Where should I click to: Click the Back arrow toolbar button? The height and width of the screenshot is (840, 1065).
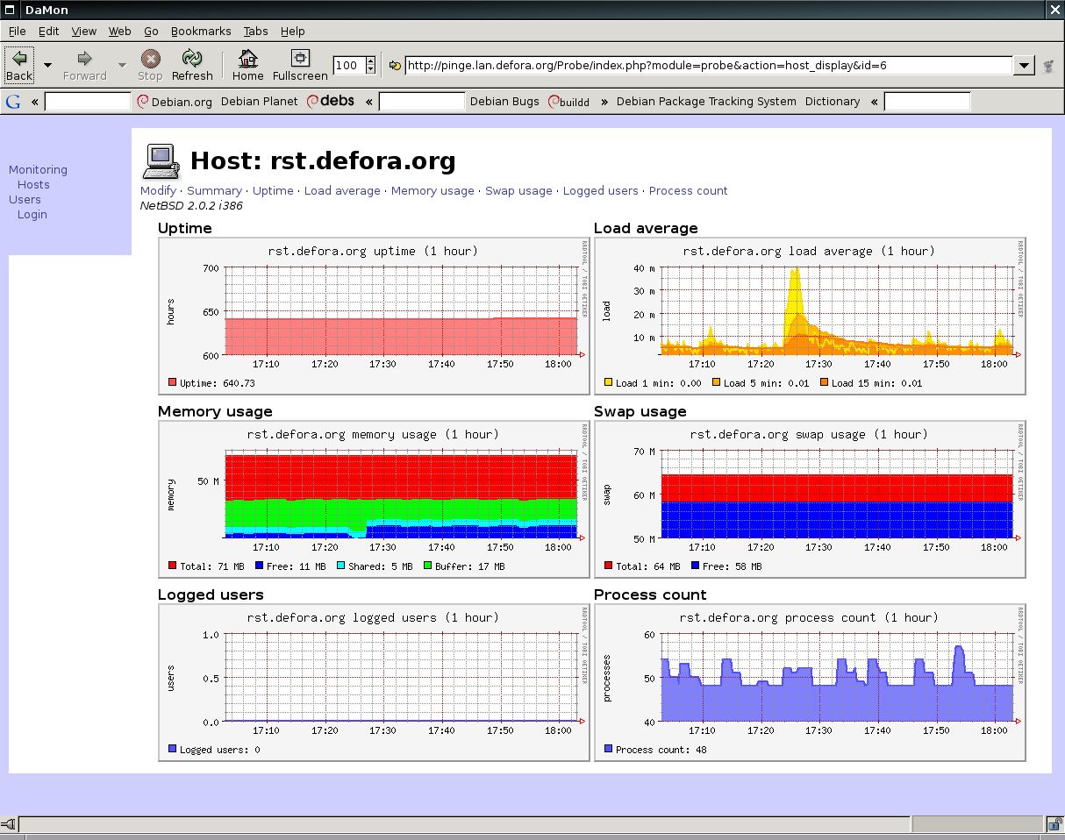point(19,64)
